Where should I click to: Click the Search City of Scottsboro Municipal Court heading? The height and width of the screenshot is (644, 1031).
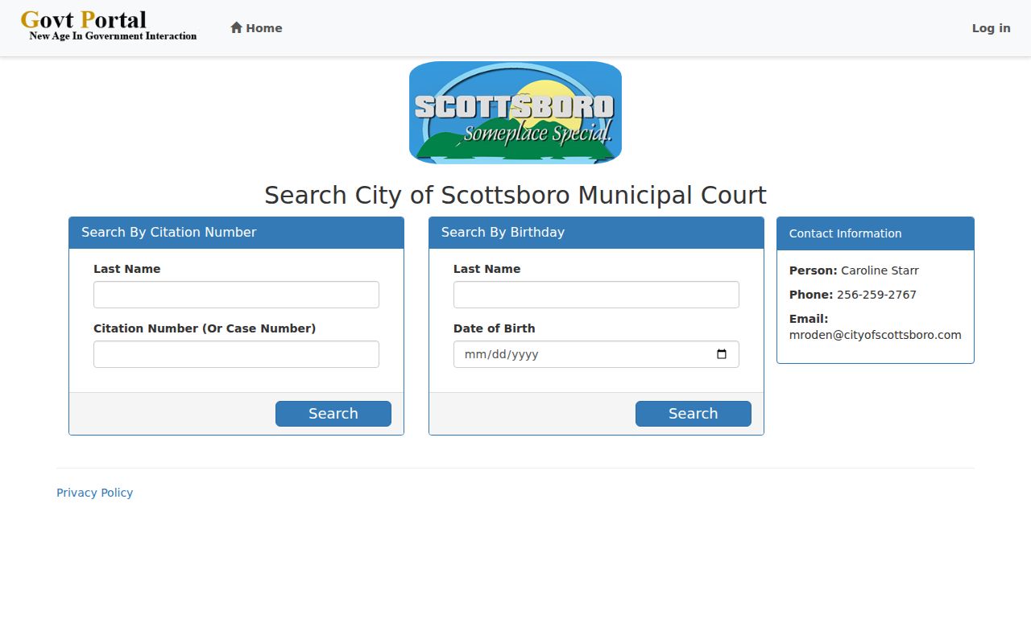point(515,195)
